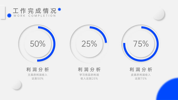Click the white sphere at bottom left
The height and width of the screenshot is (100, 178).
(17, 85)
